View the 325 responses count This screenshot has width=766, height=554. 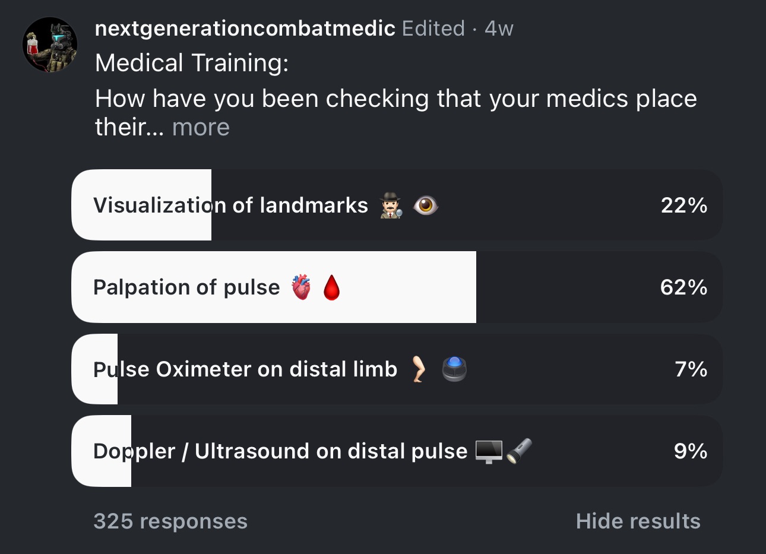click(x=170, y=521)
